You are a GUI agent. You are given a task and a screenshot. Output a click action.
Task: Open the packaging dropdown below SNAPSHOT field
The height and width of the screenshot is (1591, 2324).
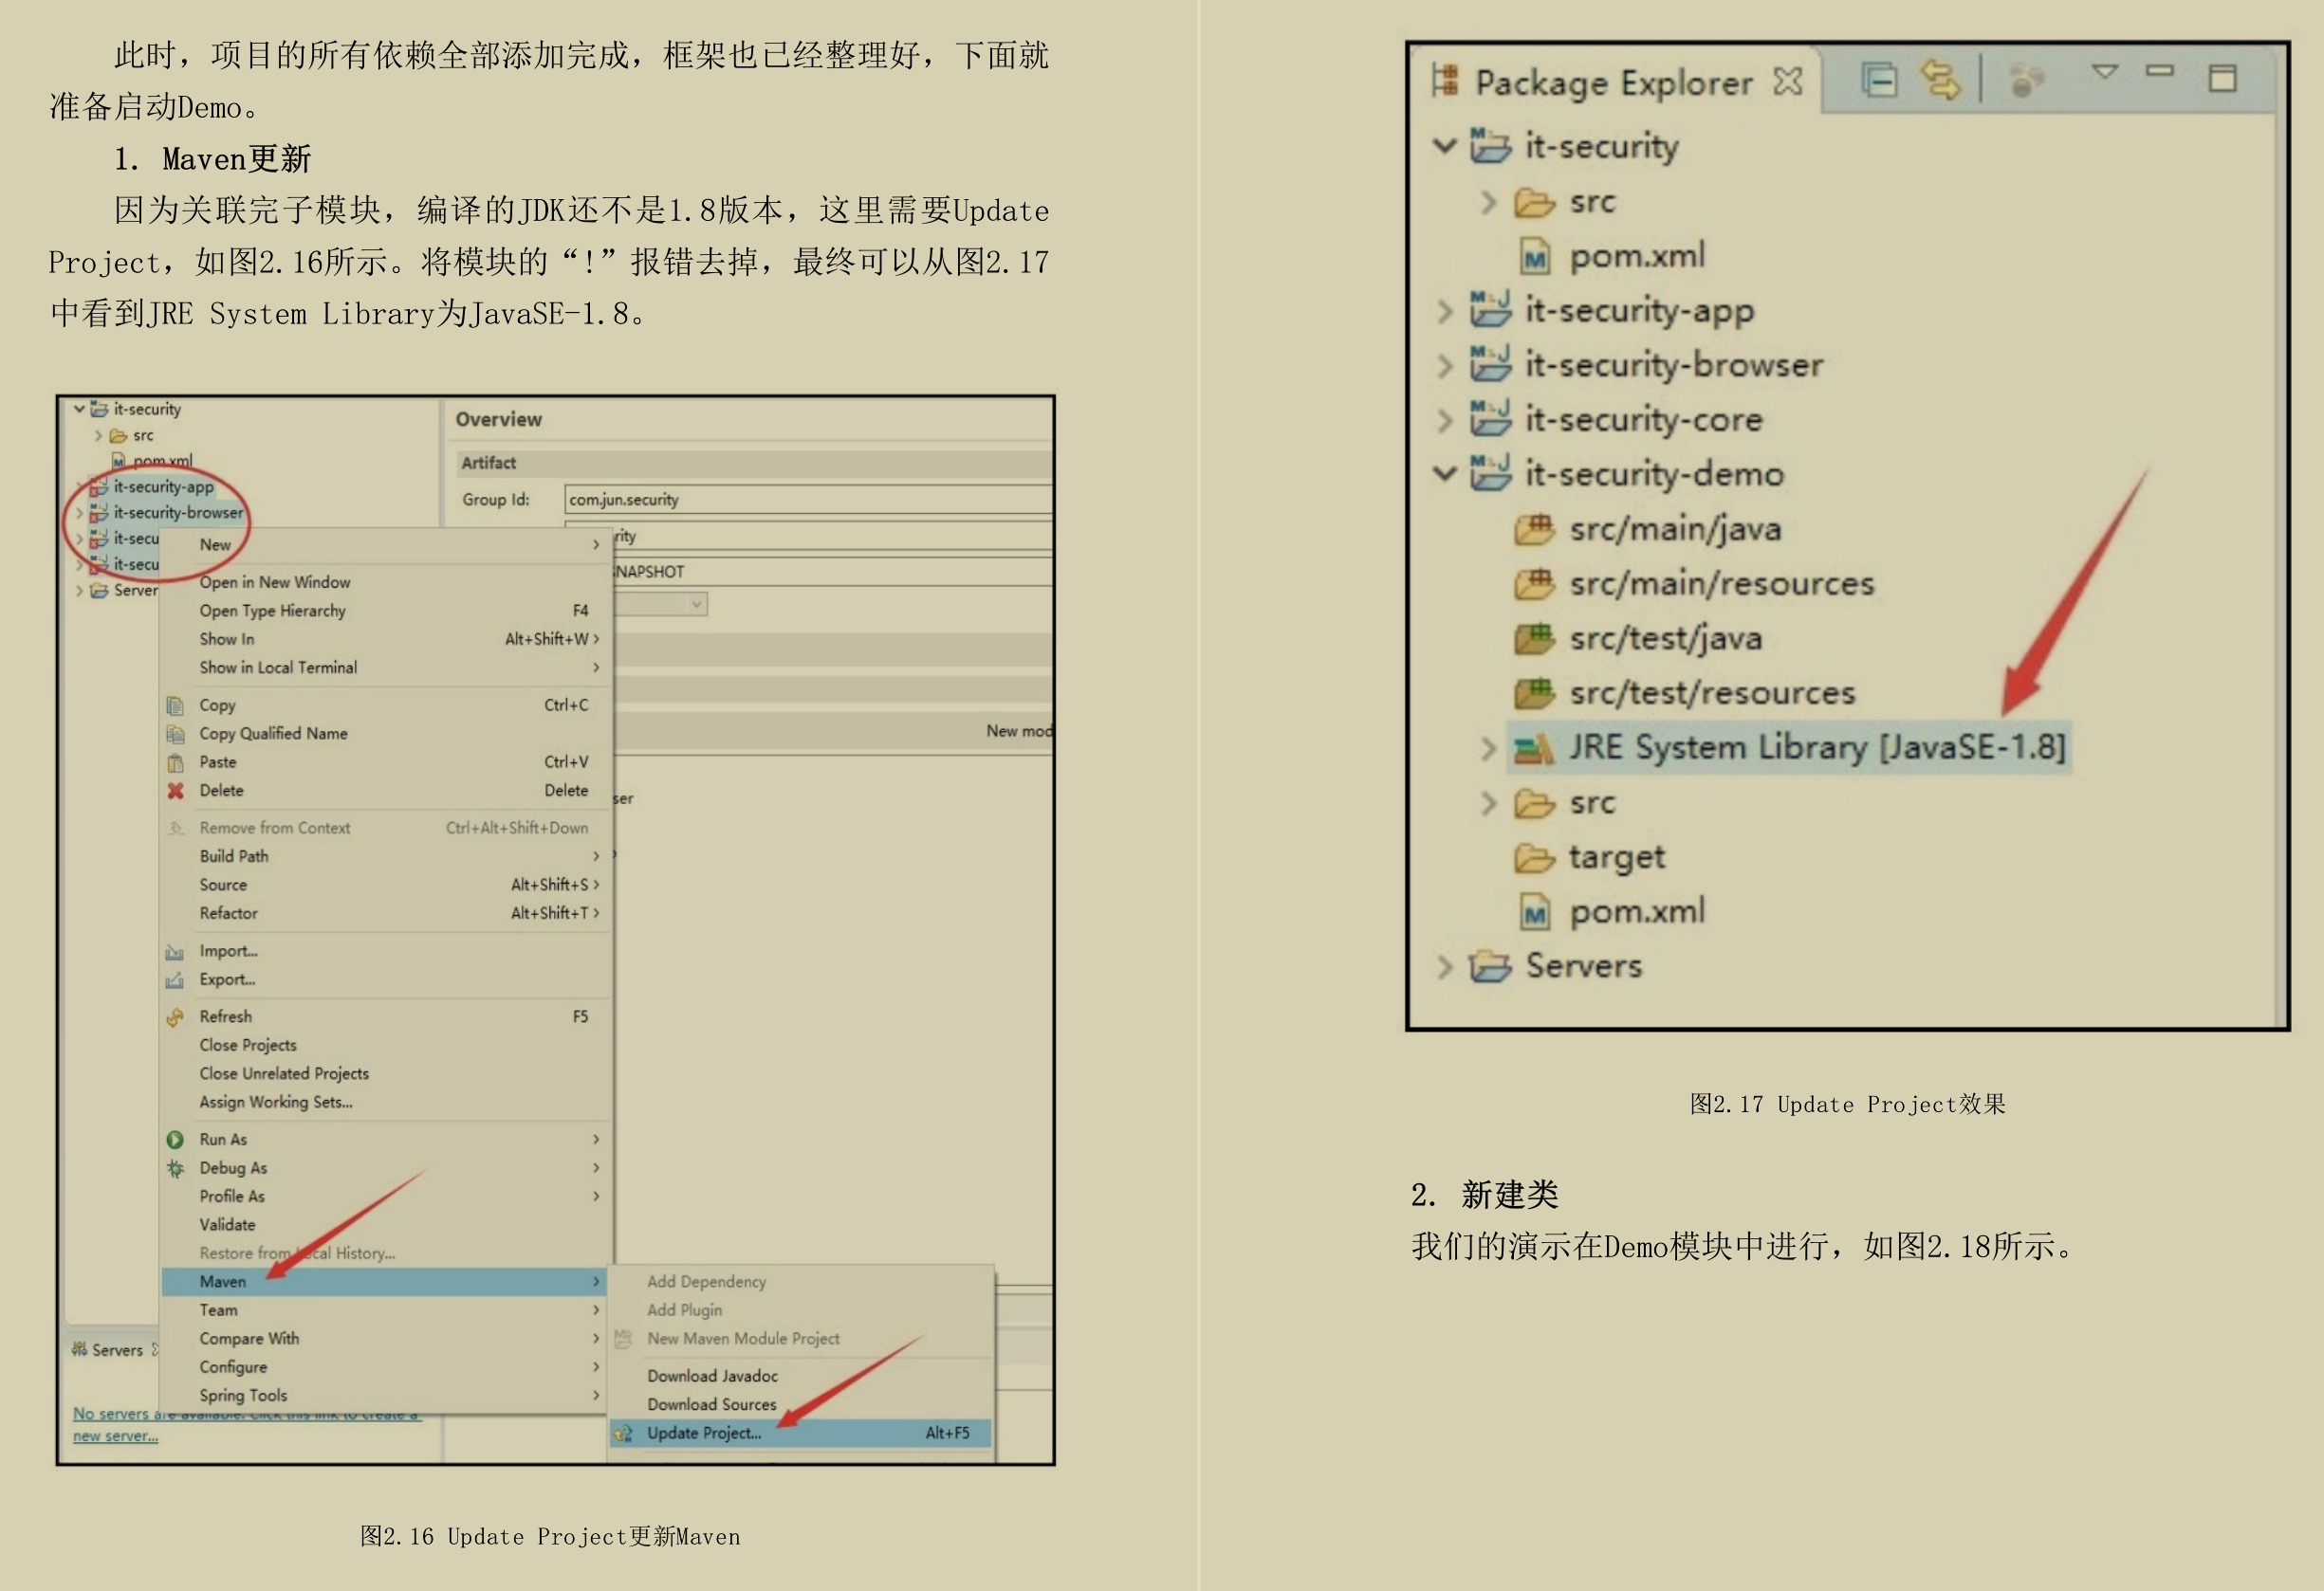696,605
